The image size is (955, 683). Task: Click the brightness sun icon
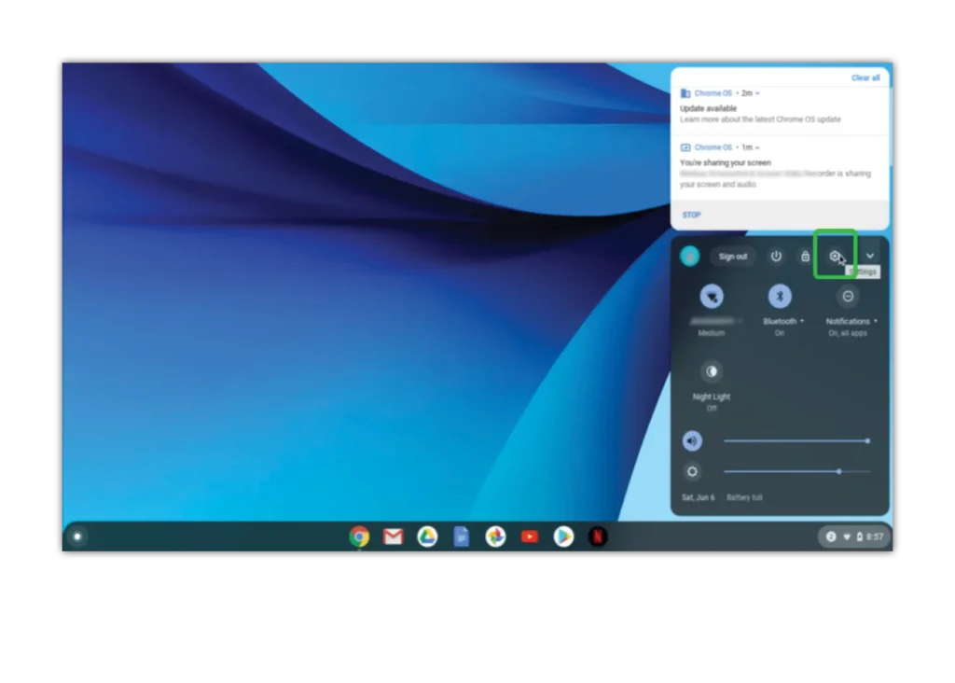point(692,471)
